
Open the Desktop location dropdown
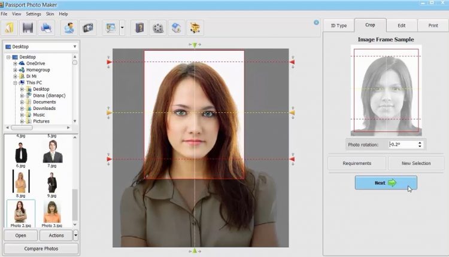[75, 47]
